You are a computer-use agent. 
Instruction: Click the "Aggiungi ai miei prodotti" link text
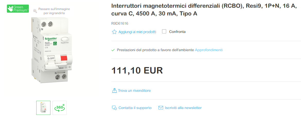pyautogui.click(x=137, y=32)
